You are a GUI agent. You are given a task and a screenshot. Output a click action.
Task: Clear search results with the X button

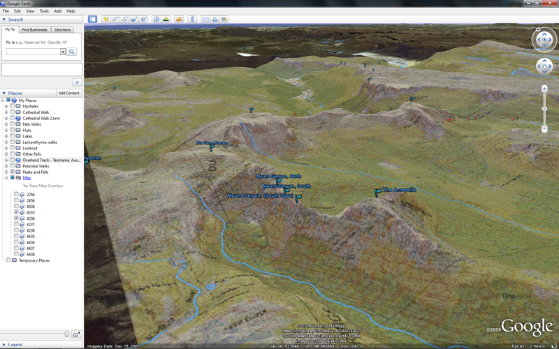tap(77, 82)
